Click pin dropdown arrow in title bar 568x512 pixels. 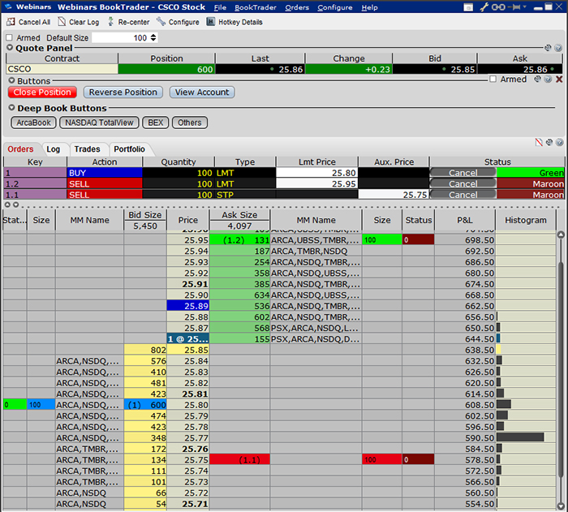pos(524,6)
